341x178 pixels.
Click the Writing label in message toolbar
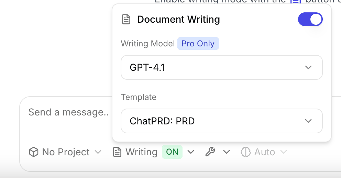tap(141, 152)
